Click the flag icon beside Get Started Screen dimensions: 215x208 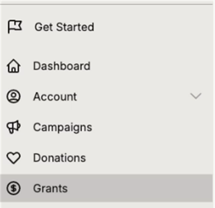[15, 27]
